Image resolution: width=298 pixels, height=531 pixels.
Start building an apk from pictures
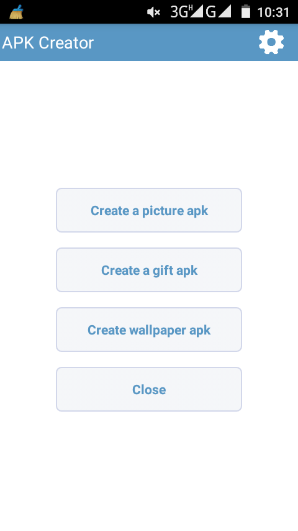(x=149, y=210)
